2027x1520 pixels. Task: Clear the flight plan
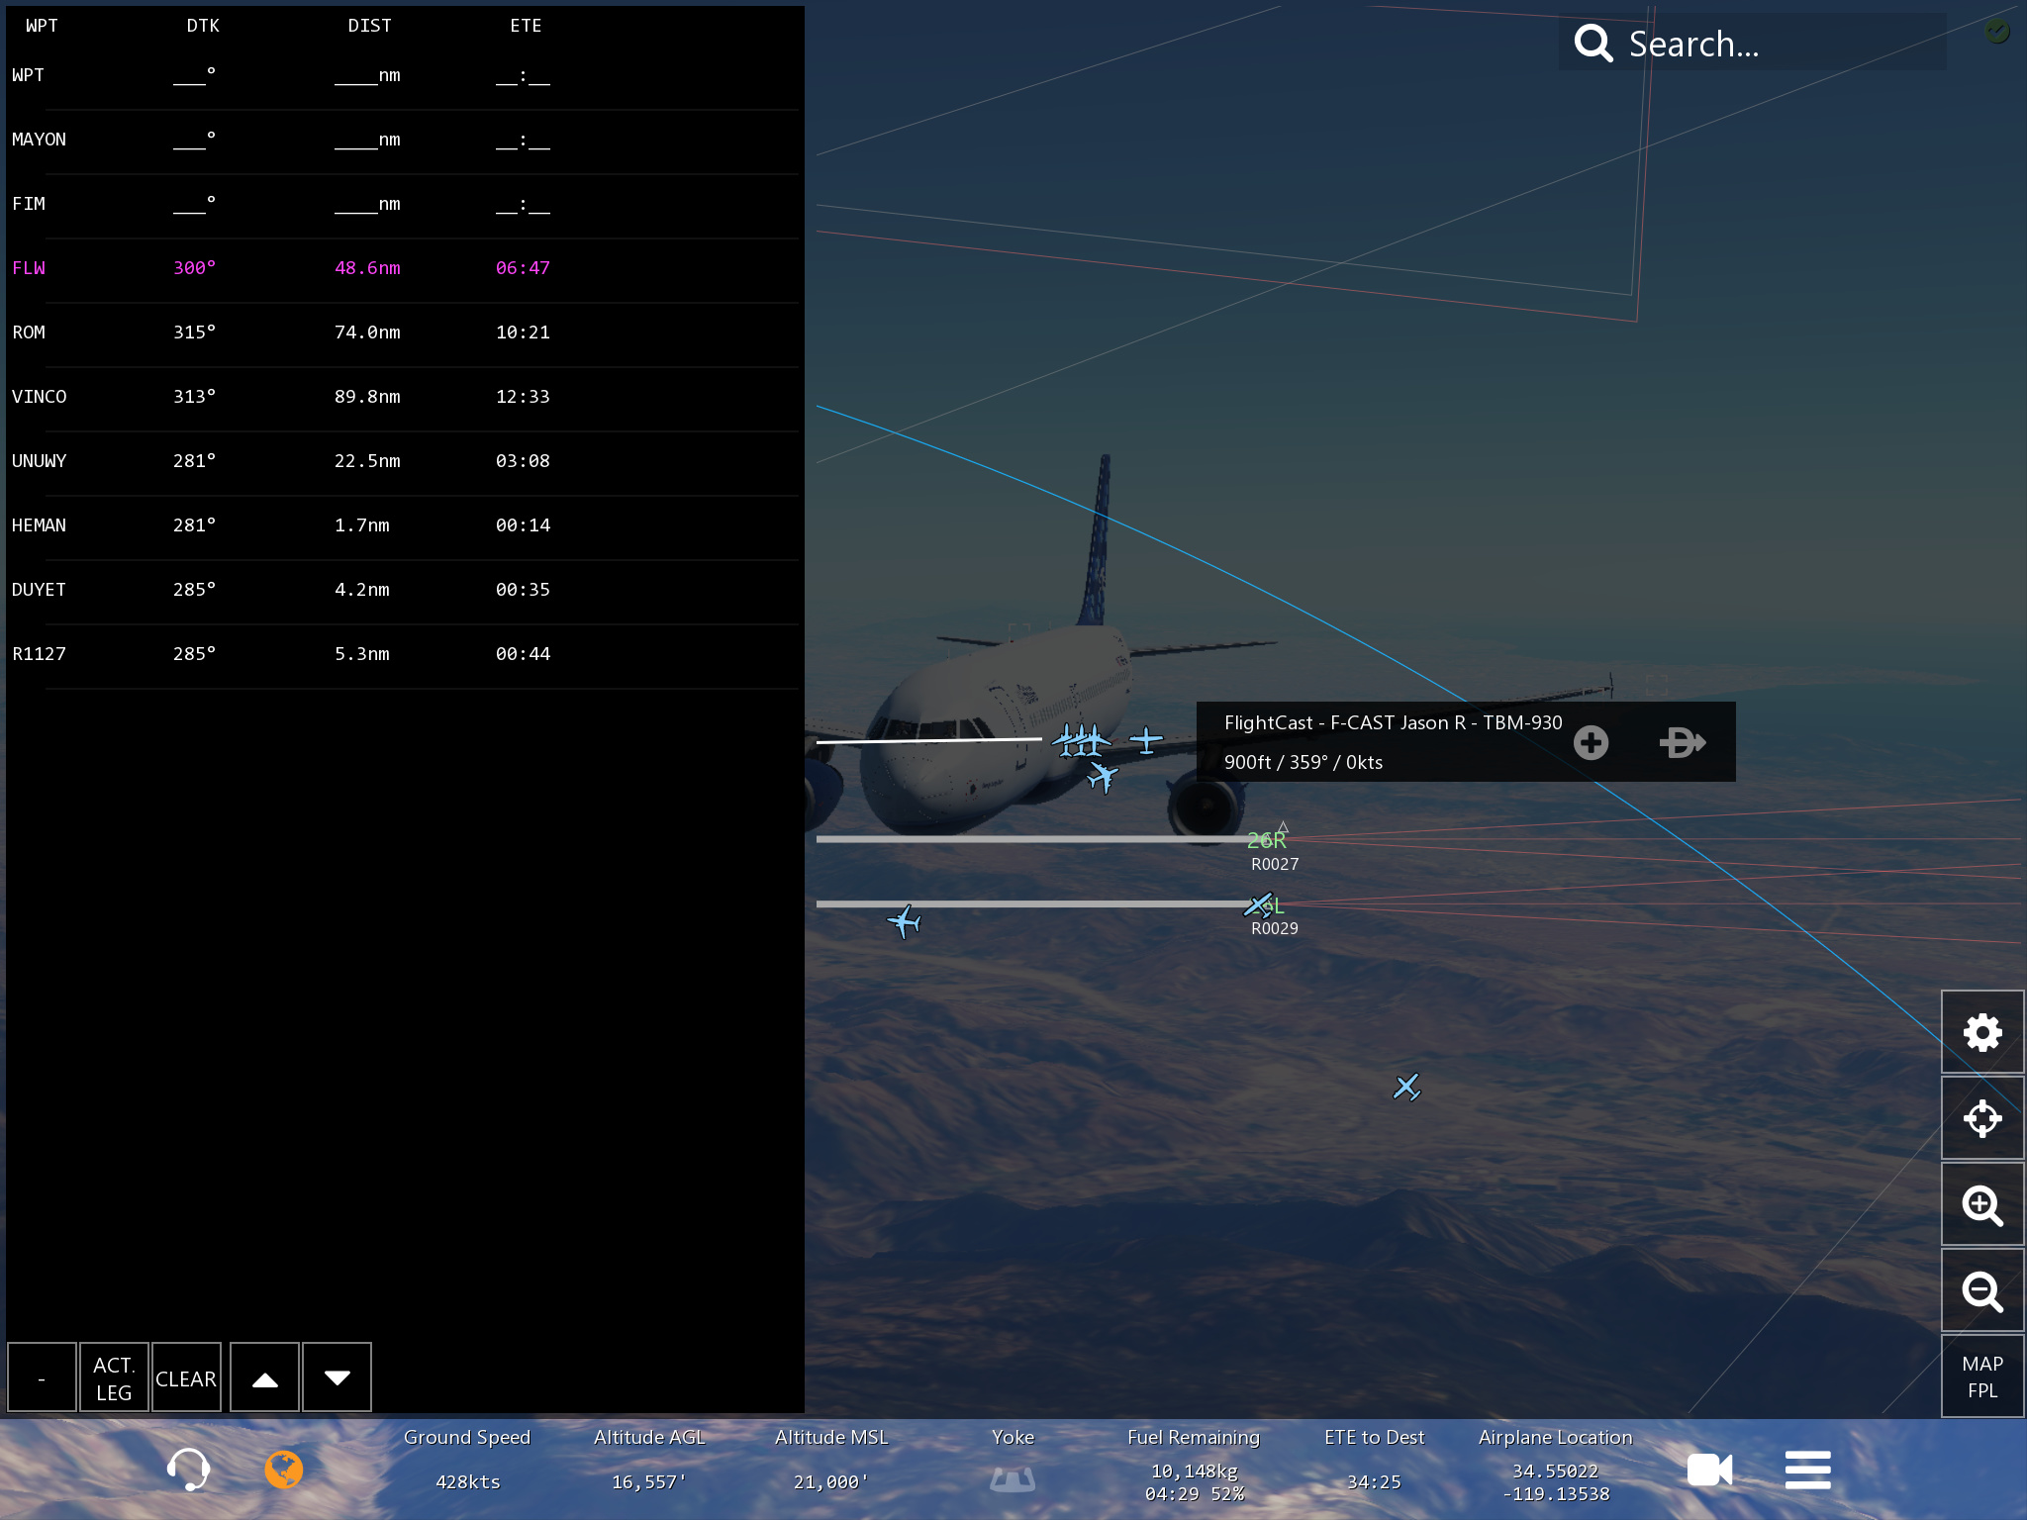pos(186,1377)
